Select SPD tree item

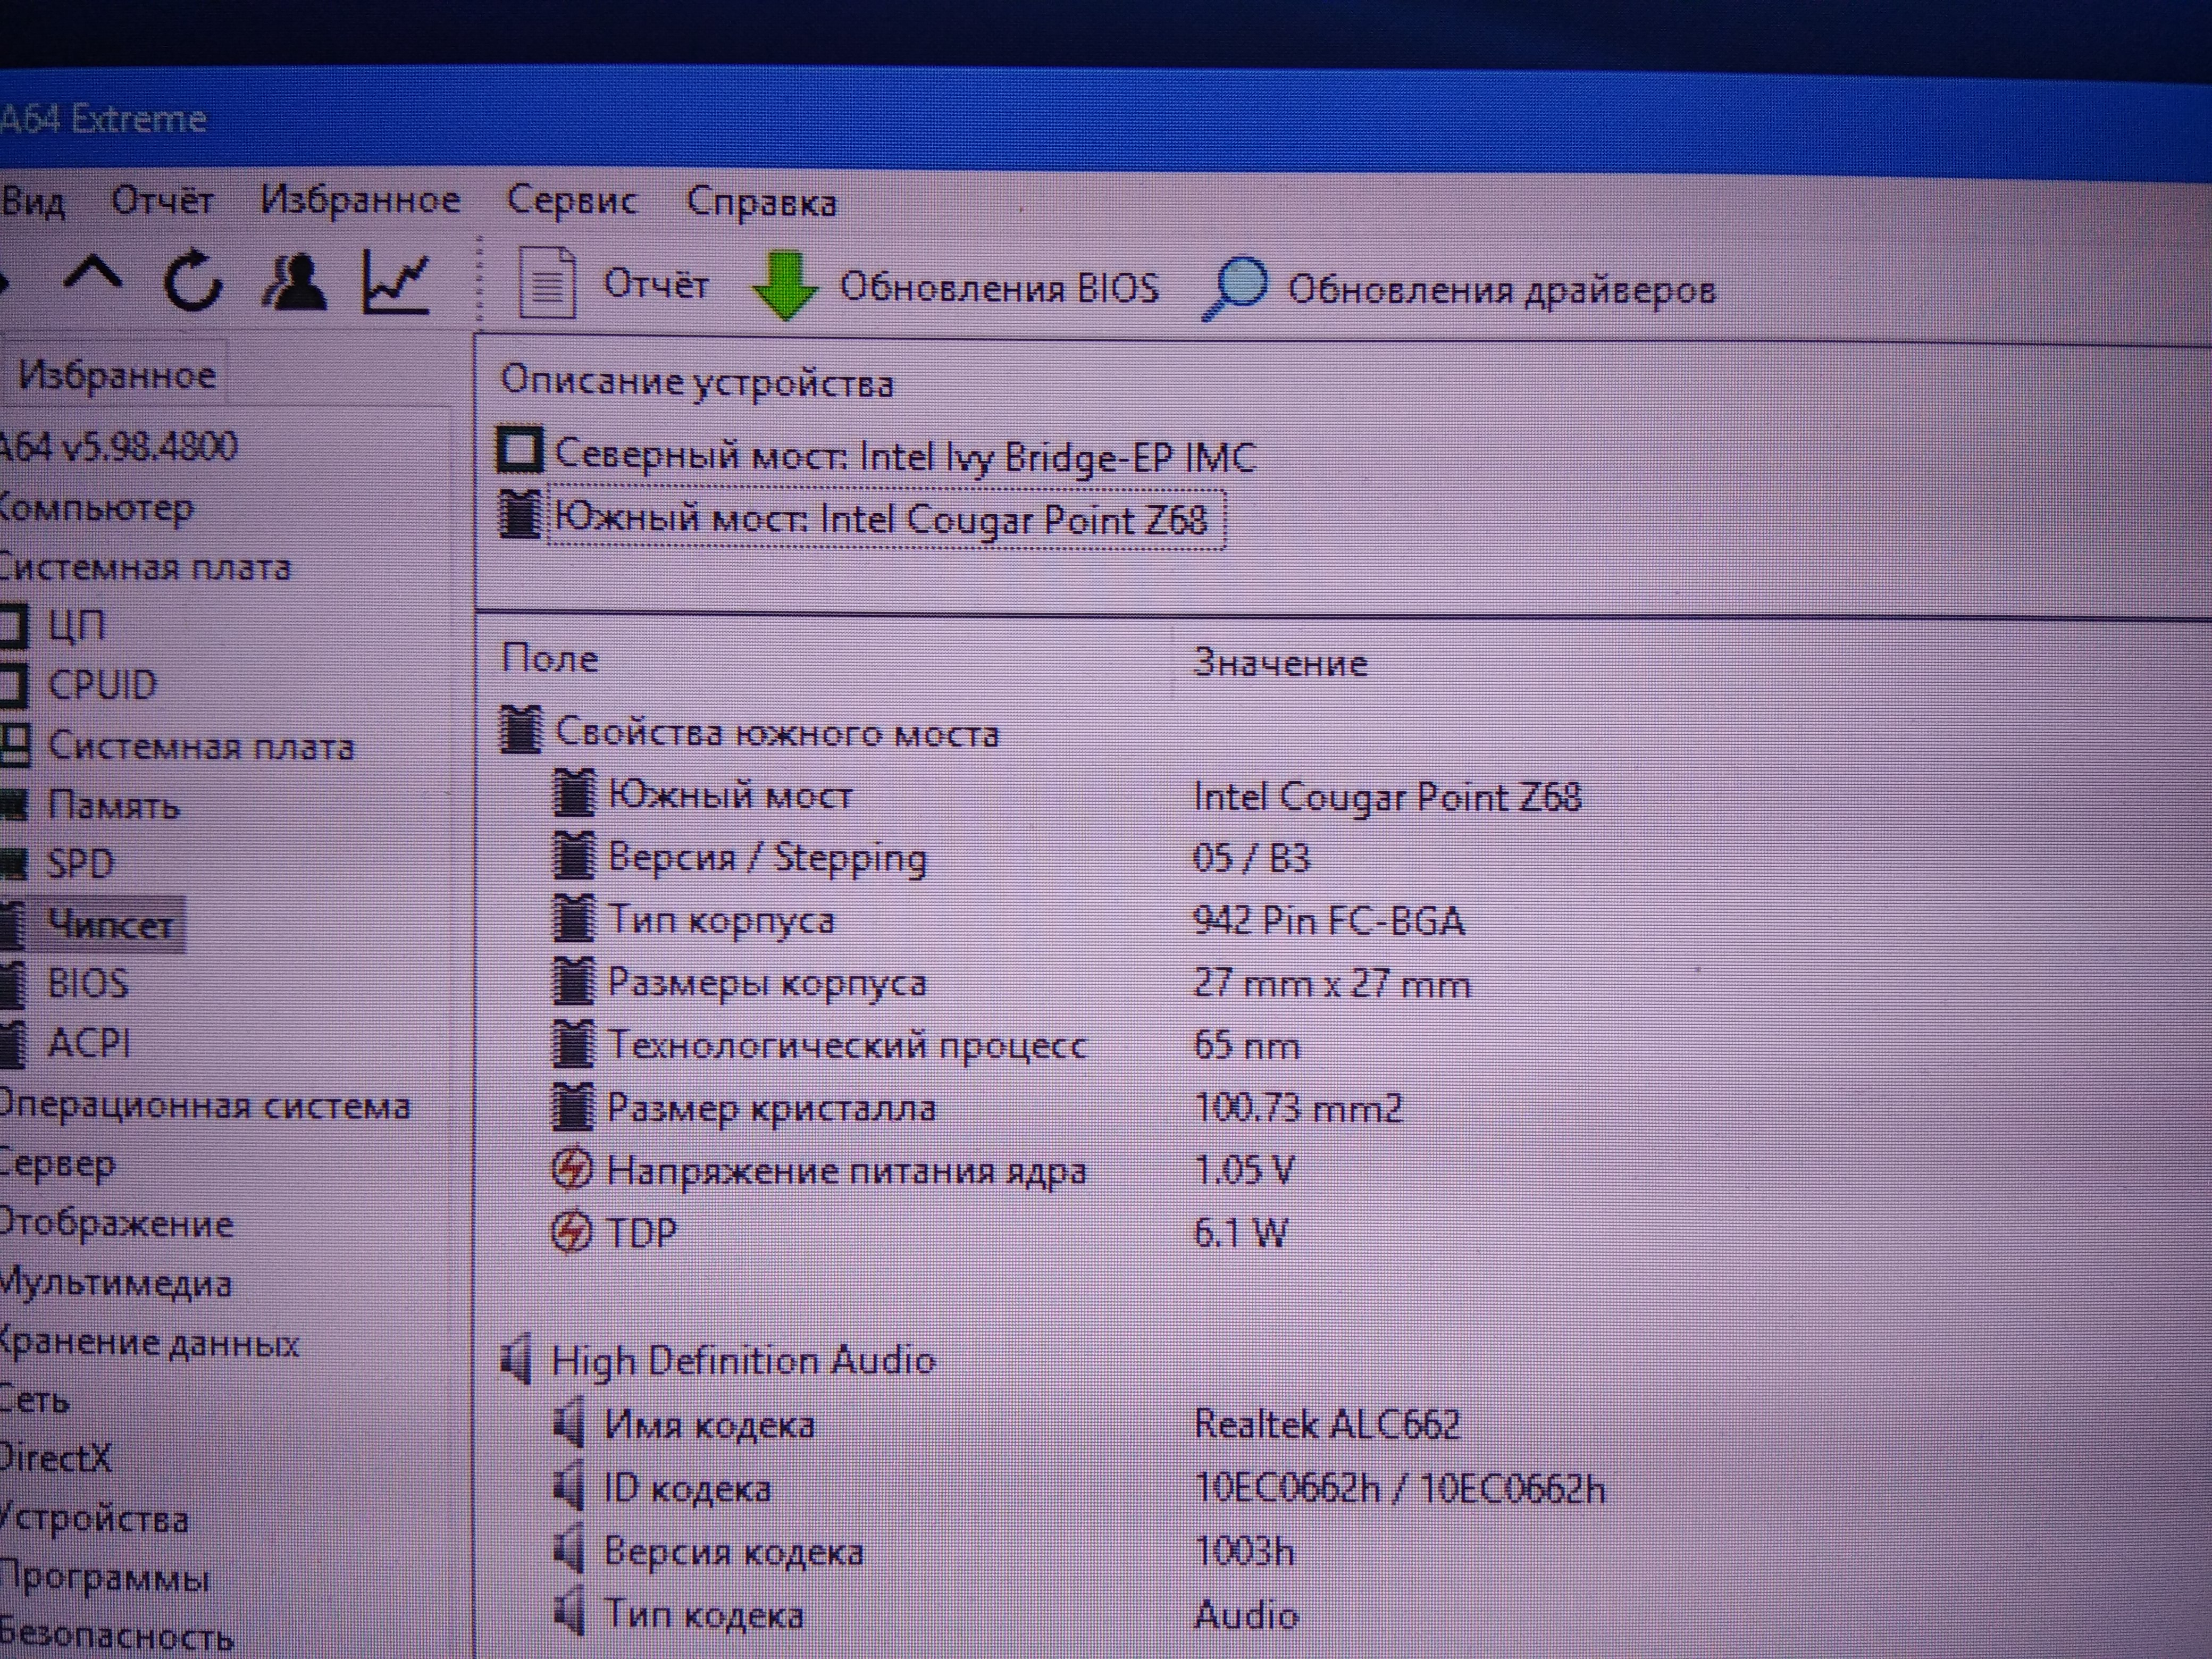pos(80,863)
